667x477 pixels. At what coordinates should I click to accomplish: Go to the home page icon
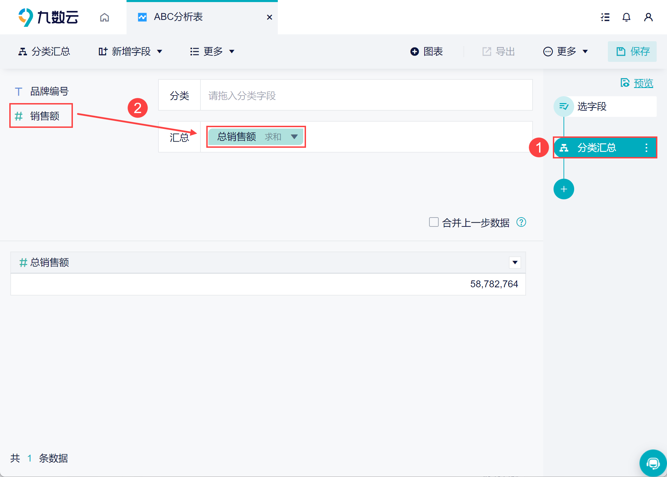[105, 17]
